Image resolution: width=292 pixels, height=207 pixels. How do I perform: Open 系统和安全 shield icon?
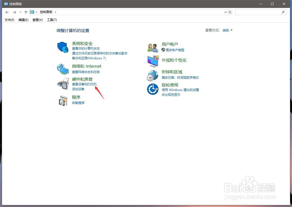tap(63, 47)
